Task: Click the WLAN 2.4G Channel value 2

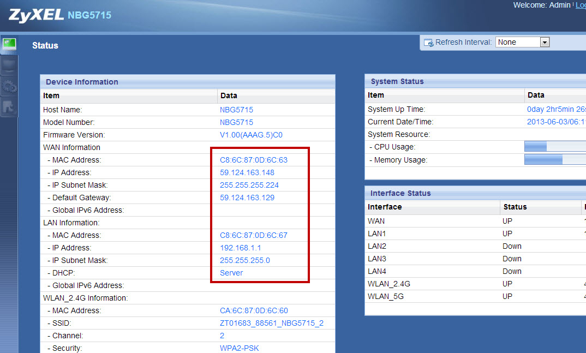Action: click(x=222, y=336)
